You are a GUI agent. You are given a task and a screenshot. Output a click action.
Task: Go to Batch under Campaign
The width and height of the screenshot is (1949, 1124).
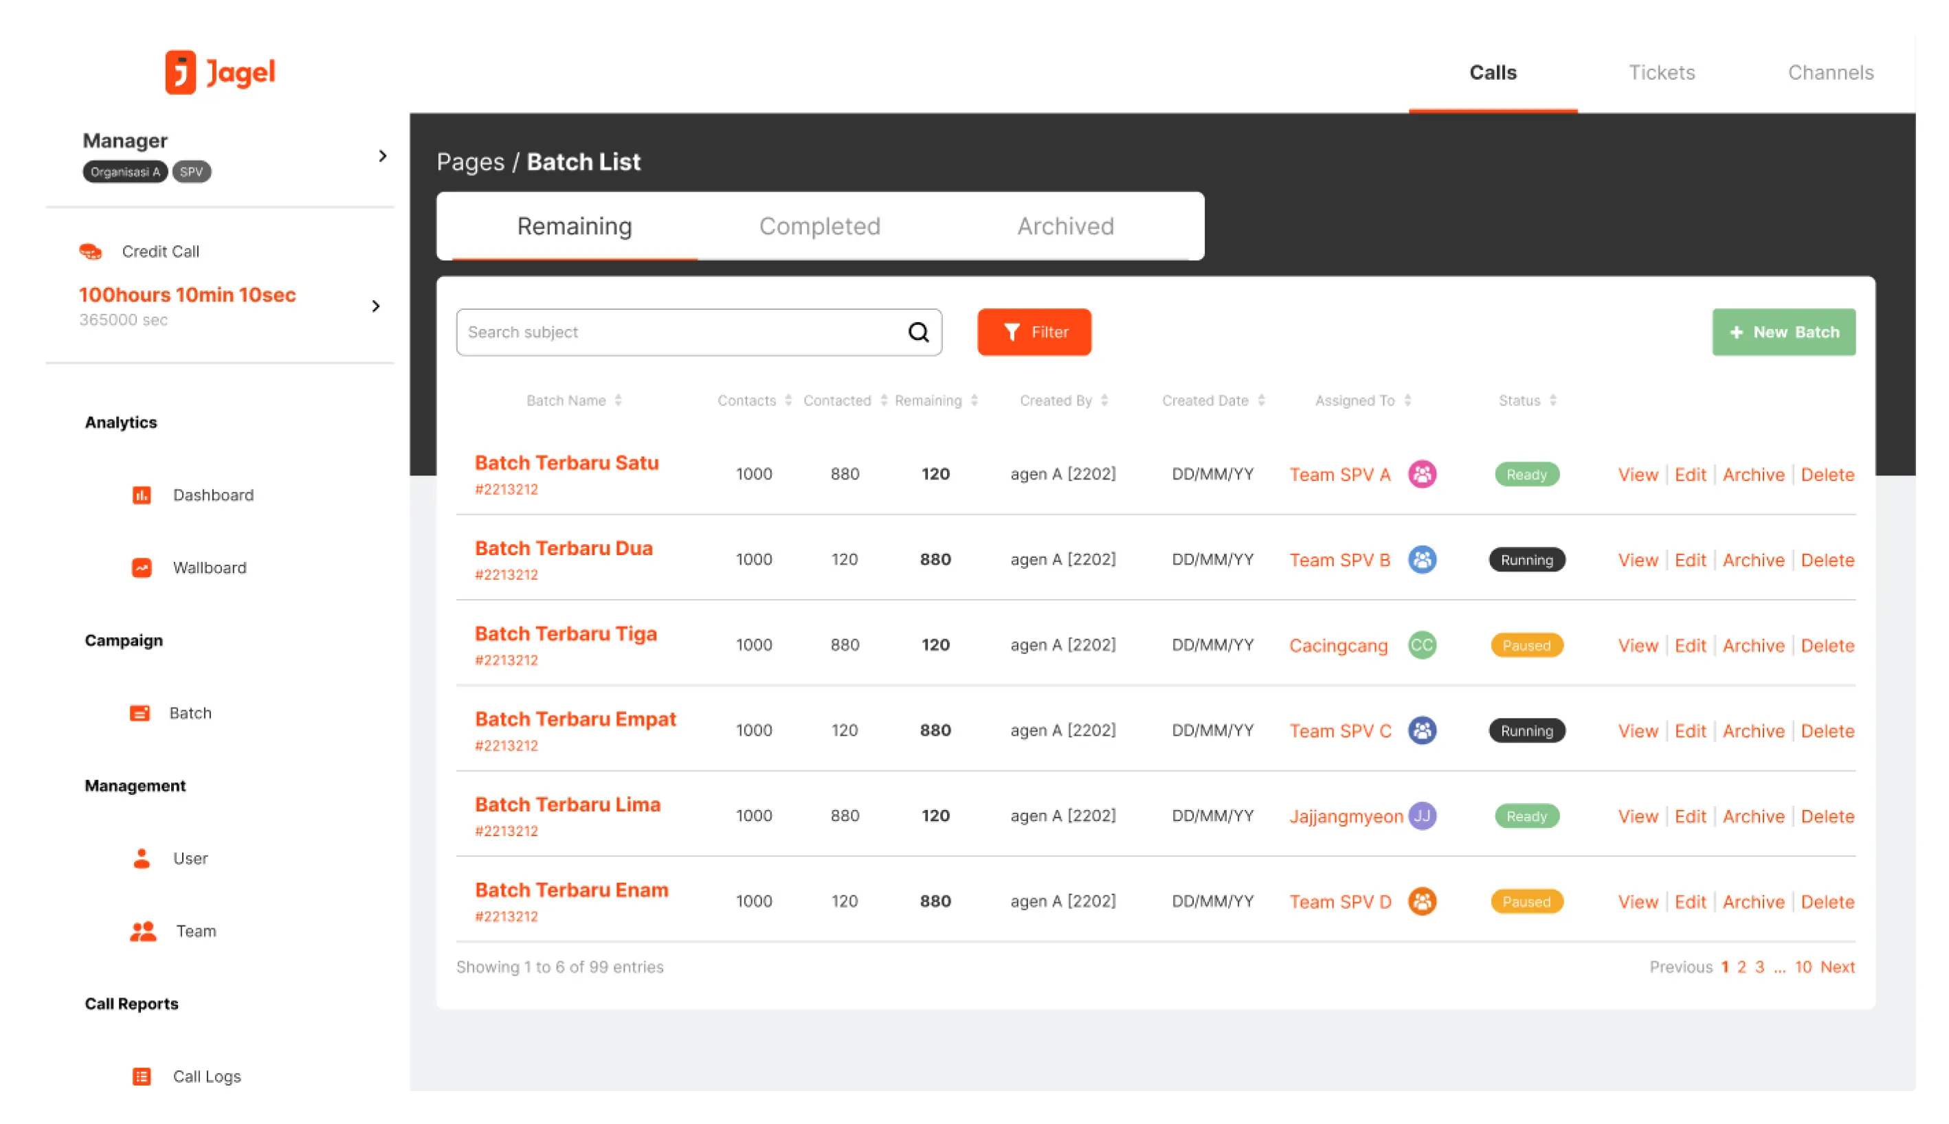click(189, 712)
